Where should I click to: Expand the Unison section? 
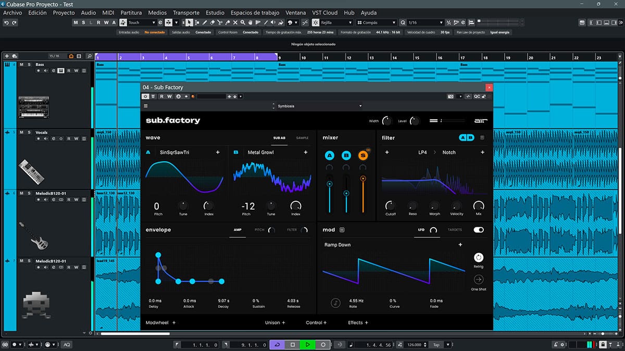(x=275, y=322)
